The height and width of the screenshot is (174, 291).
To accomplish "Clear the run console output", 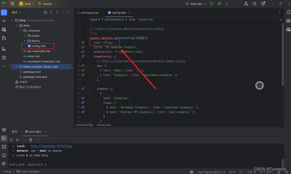I will click(x=31, y=140).
